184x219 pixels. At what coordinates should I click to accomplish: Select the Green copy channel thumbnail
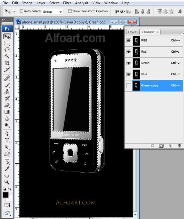pyautogui.click(x=136, y=86)
